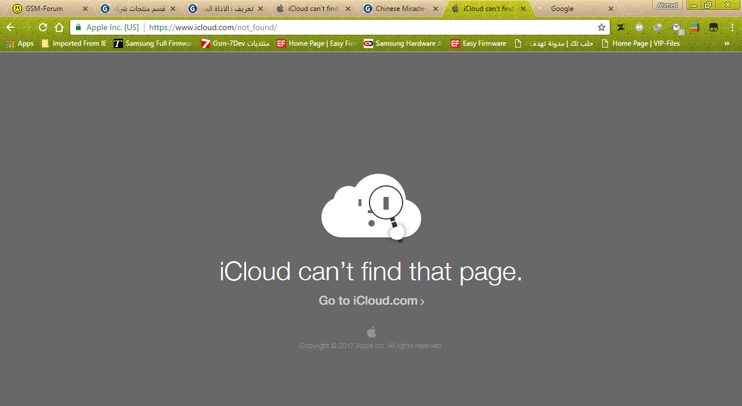Open Chrome's three-dot menu

click(733, 27)
